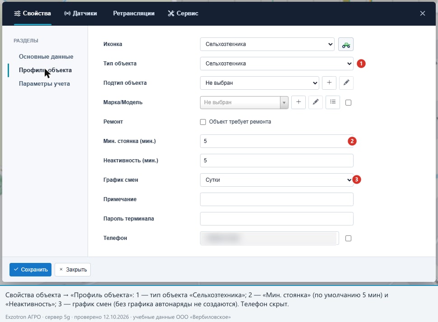438x322 pixels.
Task: Select the Профиль объекта section
Action: pyautogui.click(x=45, y=70)
